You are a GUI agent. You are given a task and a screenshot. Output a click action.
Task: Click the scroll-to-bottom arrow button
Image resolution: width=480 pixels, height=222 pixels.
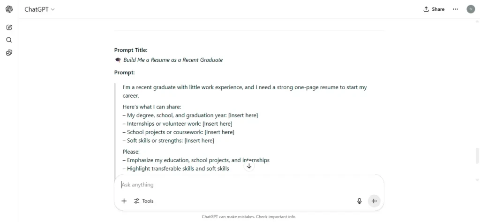point(249,166)
